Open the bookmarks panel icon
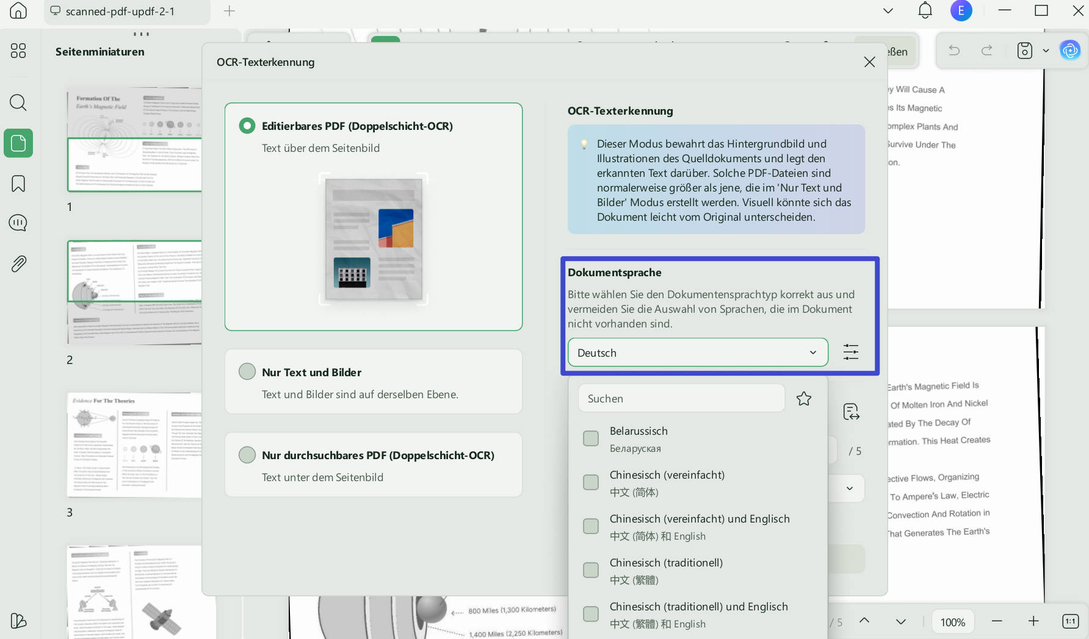Screen dimensions: 1089x639 point(18,184)
